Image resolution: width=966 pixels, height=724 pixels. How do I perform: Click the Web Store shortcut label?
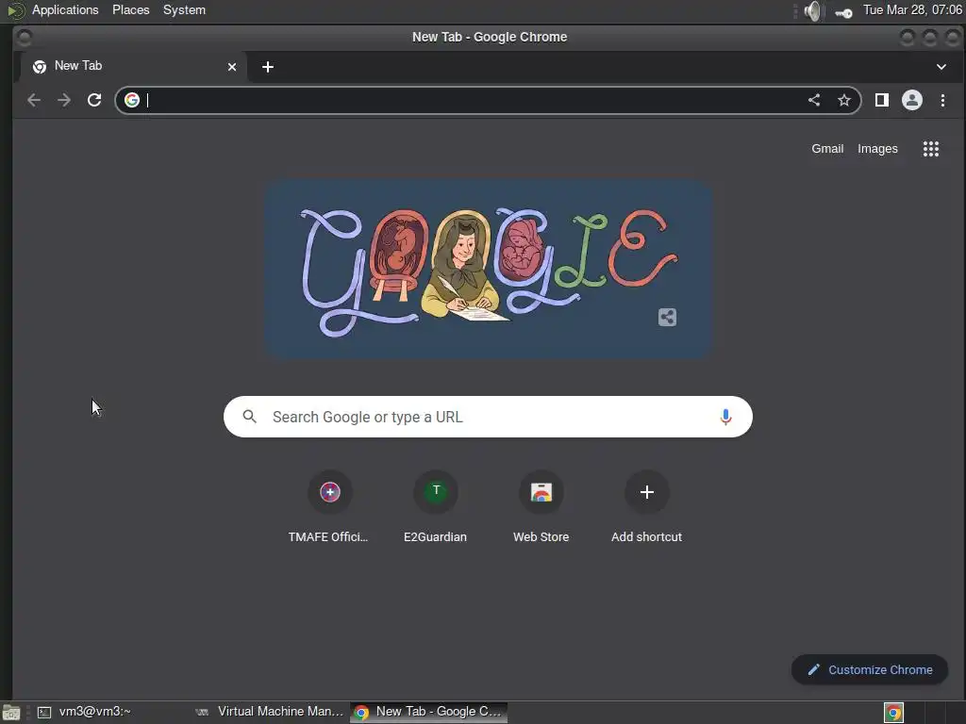541,536
